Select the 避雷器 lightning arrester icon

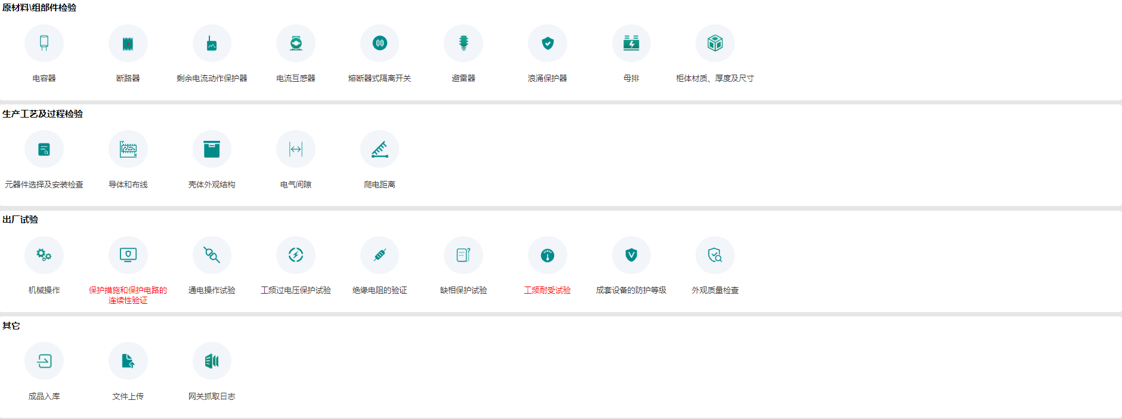463,44
